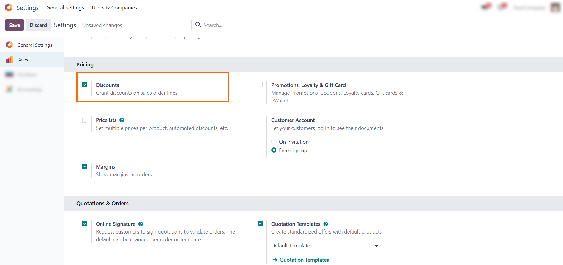563x265 pixels.
Task: Open the Quotation Templates help icon
Action: 326,224
